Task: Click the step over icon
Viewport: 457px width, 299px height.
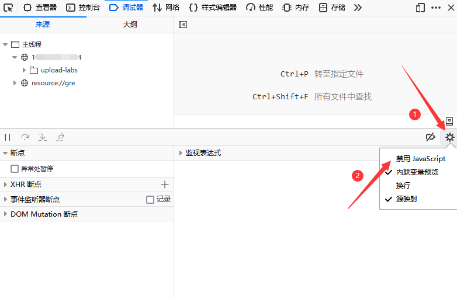Action: coord(25,137)
